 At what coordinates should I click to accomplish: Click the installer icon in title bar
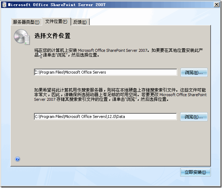[4, 5]
